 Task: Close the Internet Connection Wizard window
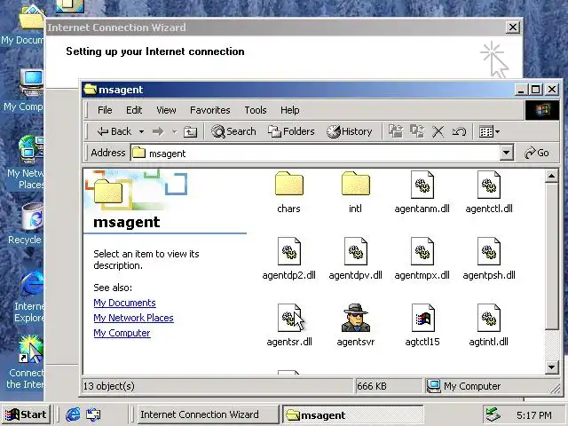pos(513,28)
